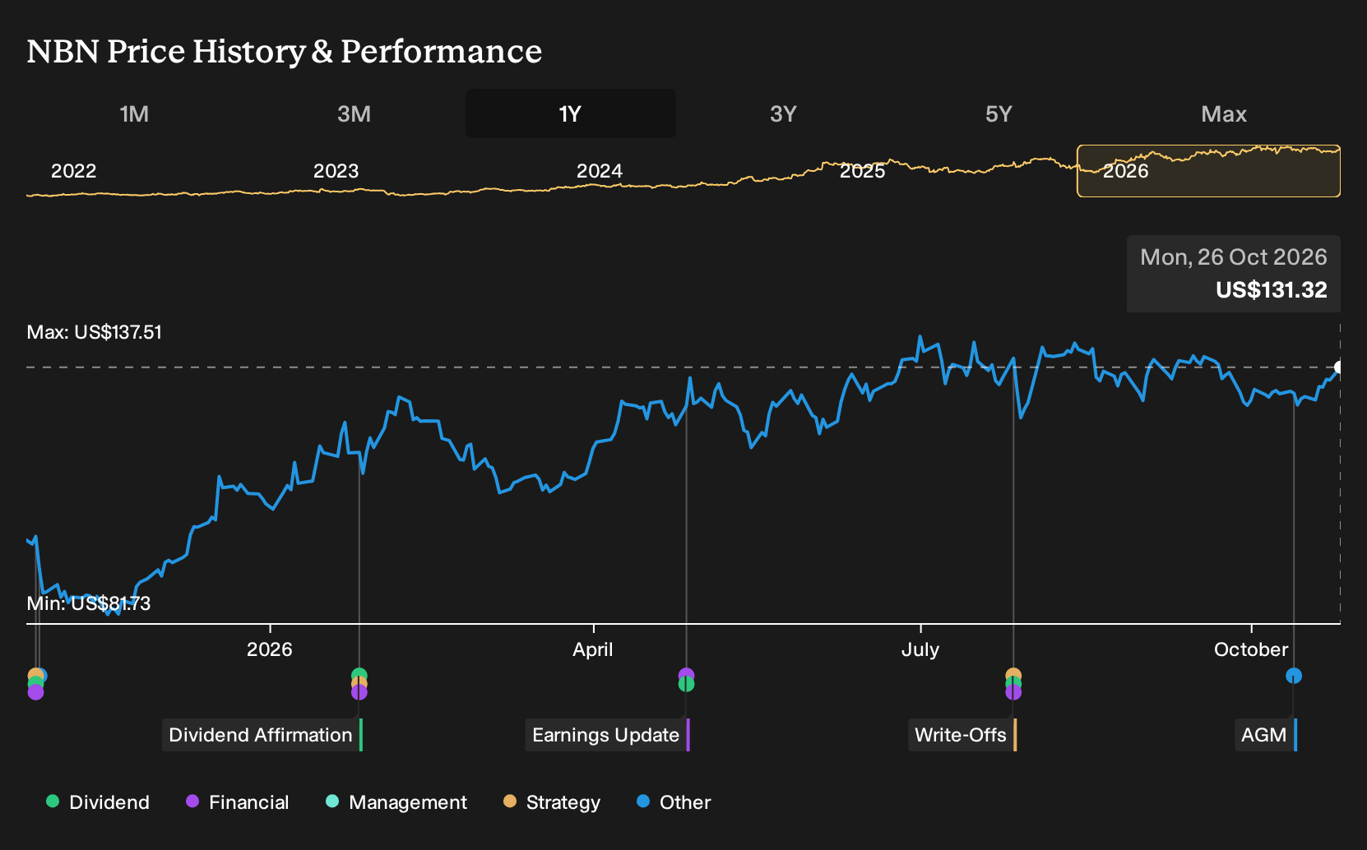Click the NBN Price History & Performance heading
This screenshot has height=850, width=1367.
point(285,51)
